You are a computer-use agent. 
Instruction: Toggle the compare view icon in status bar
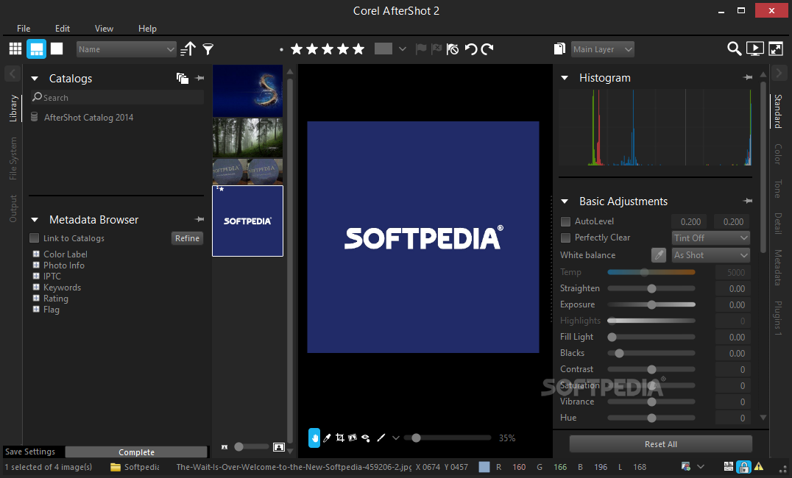tap(729, 466)
